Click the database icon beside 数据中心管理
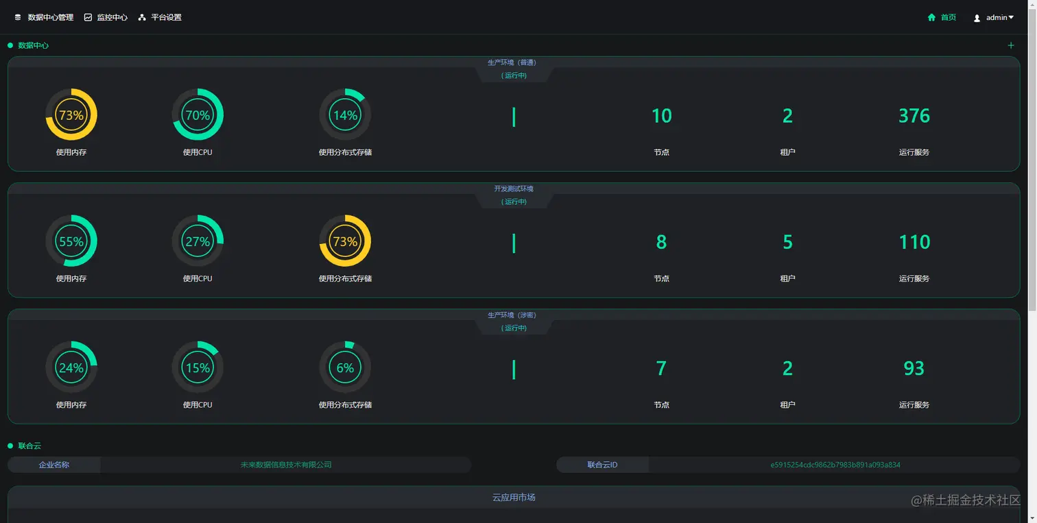 (18, 17)
